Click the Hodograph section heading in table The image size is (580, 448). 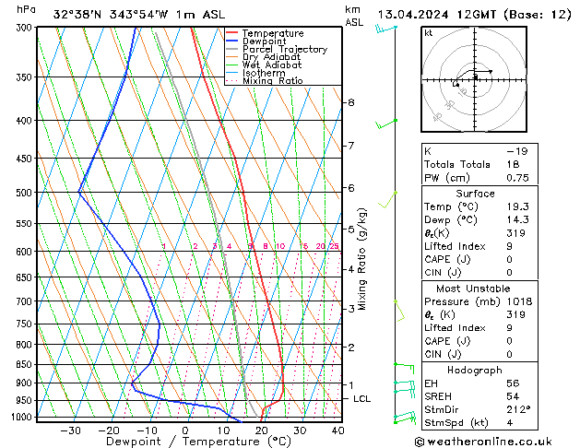point(475,371)
